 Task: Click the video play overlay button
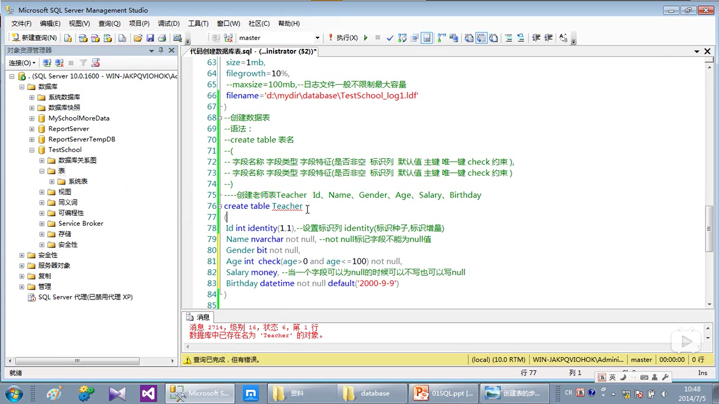[x=686, y=342]
